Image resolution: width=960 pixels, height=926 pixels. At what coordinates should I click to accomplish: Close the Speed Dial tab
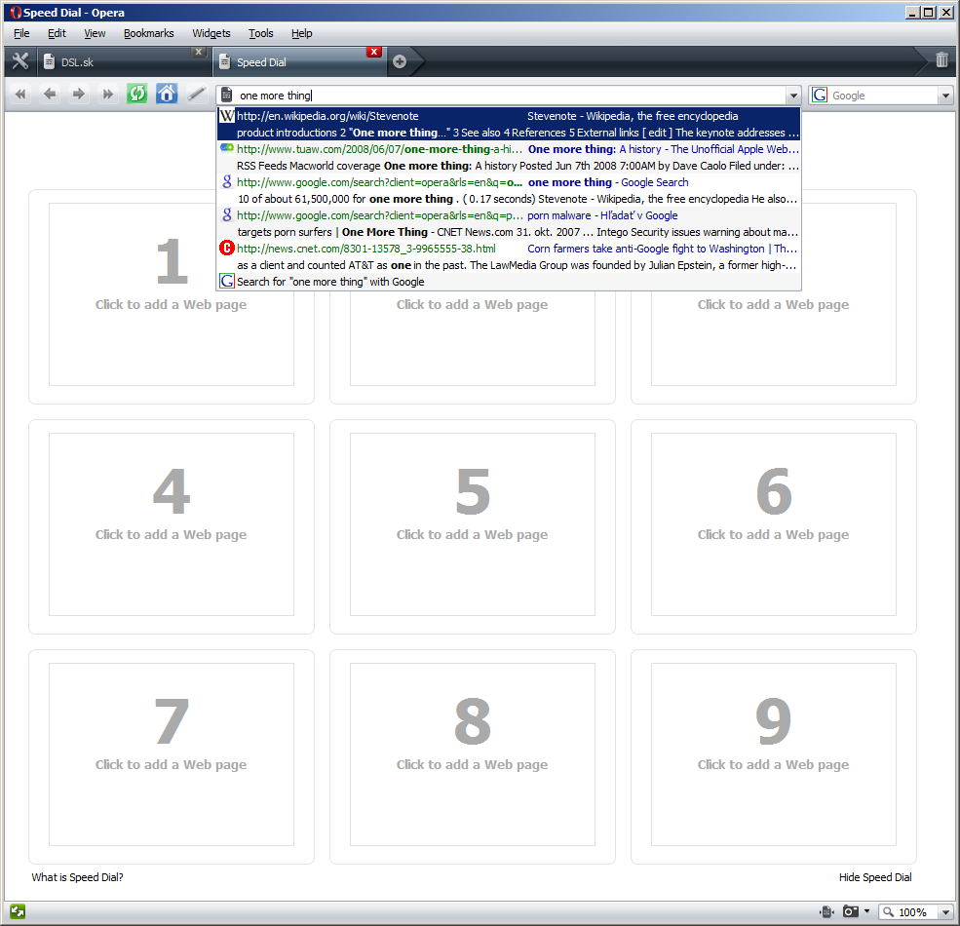pyautogui.click(x=374, y=52)
